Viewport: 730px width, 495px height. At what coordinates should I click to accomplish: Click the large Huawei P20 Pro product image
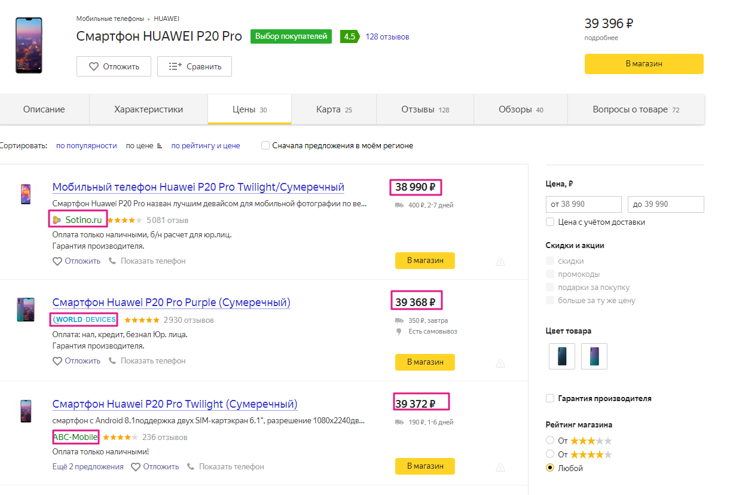[x=29, y=45]
